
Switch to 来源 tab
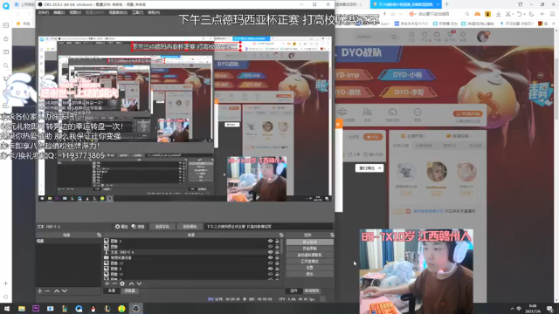[112, 290]
